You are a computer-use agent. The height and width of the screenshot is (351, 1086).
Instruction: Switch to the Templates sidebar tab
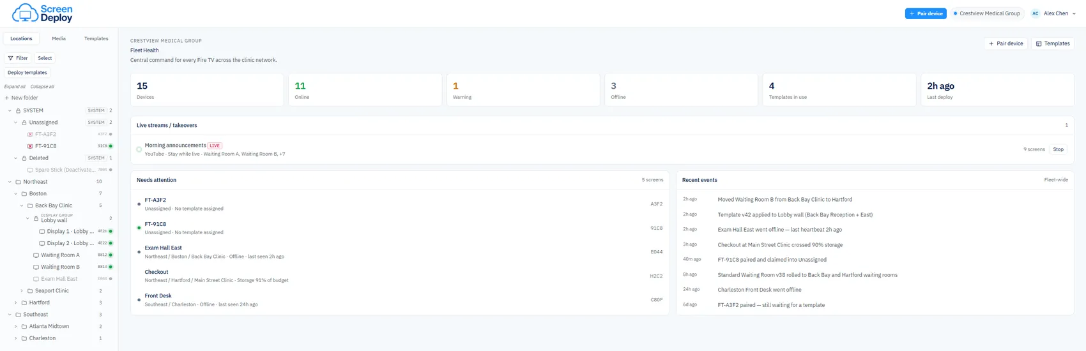pyautogui.click(x=96, y=39)
